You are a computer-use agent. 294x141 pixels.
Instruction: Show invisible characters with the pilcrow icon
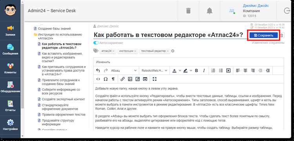[x=113, y=79]
